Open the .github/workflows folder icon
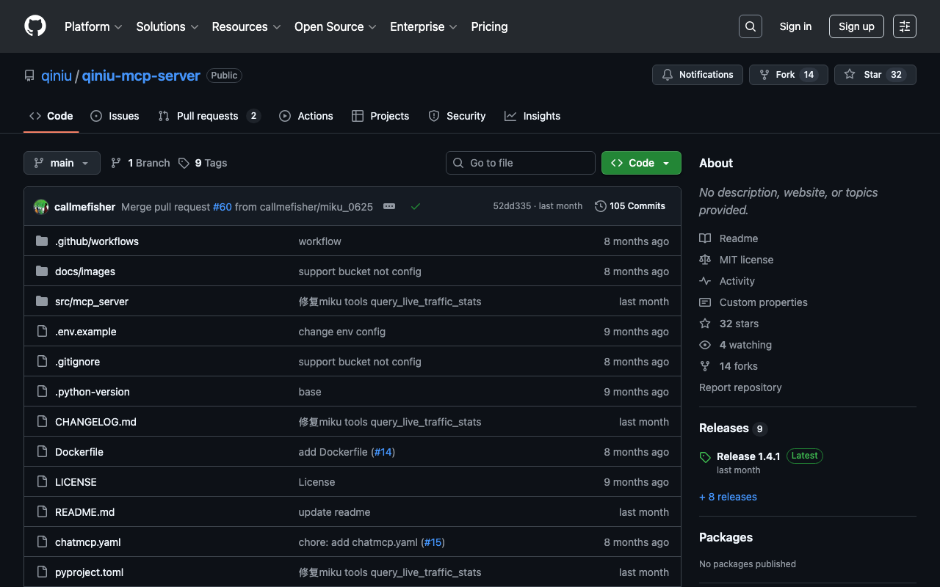The width and height of the screenshot is (940, 587). pyautogui.click(x=42, y=241)
